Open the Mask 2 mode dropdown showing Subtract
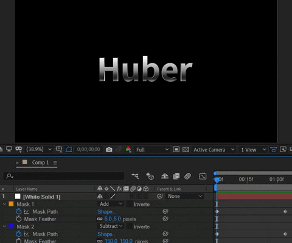 point(111,226)
